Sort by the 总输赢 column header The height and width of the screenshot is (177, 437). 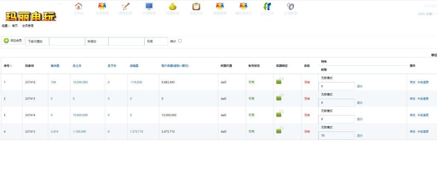tap(134, 66)
